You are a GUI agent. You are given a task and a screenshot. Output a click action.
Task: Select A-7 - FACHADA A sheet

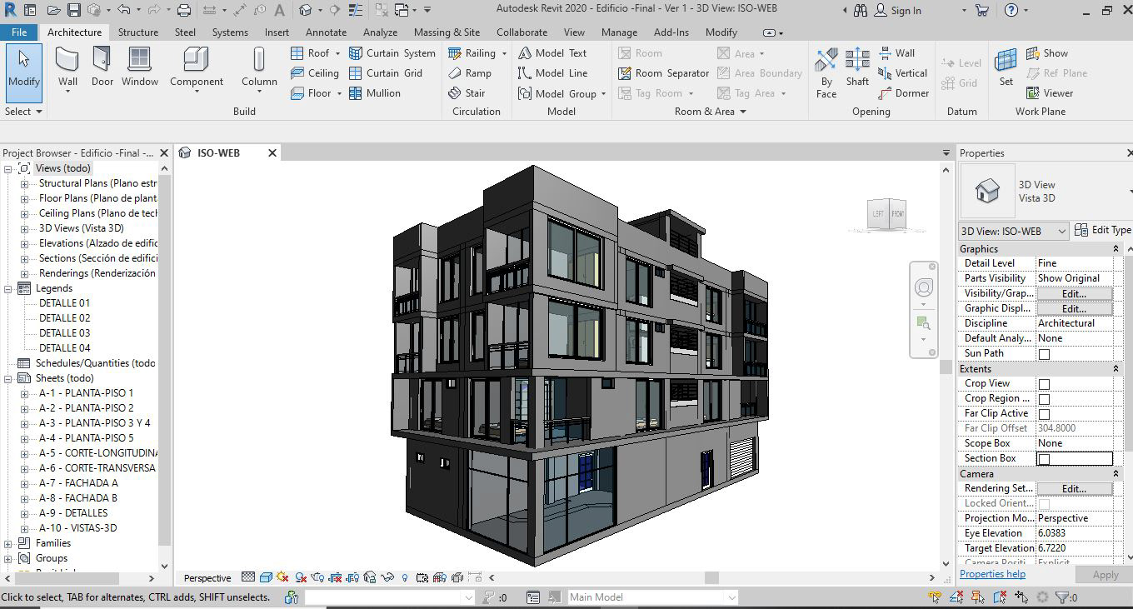[78, 483]
